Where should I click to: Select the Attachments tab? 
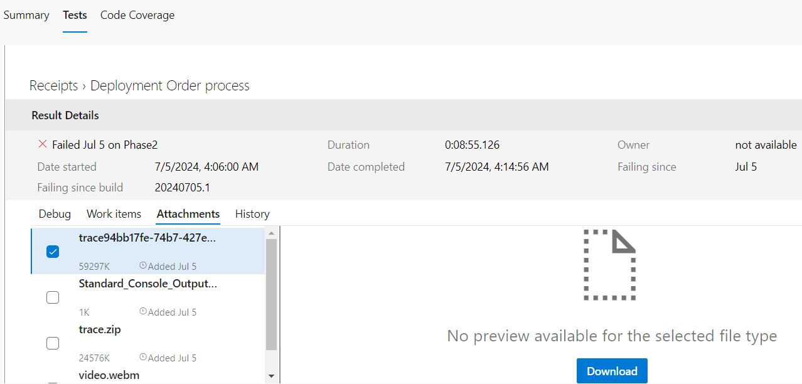(188, 214)
